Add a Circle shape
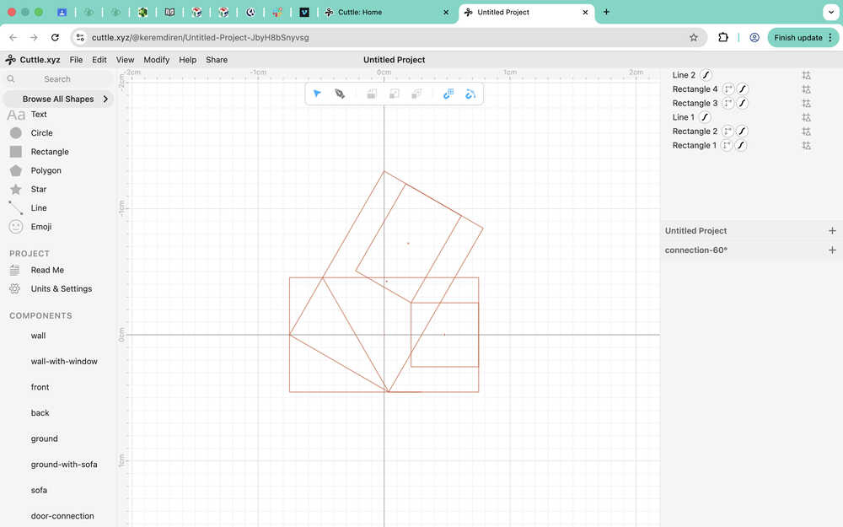 pyautogui.click(x=41, y=133)
